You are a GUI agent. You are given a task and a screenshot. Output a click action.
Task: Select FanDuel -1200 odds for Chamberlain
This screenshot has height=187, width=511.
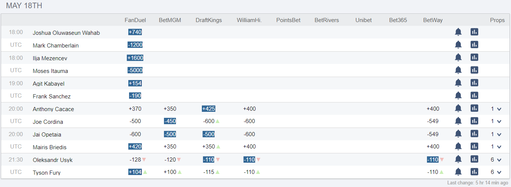click(135, 45)
